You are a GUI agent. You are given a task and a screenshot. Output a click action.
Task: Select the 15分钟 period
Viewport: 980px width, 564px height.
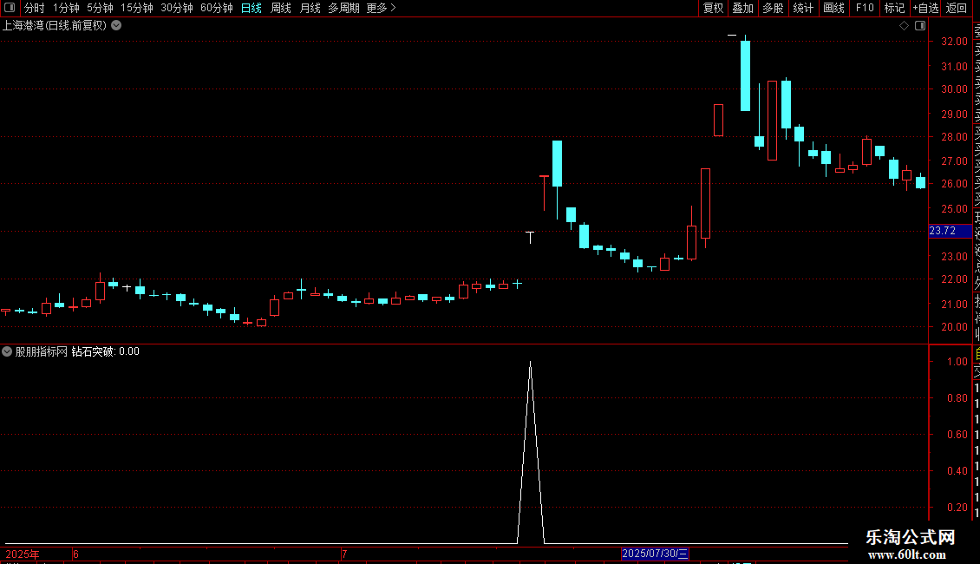click(137, 8)
